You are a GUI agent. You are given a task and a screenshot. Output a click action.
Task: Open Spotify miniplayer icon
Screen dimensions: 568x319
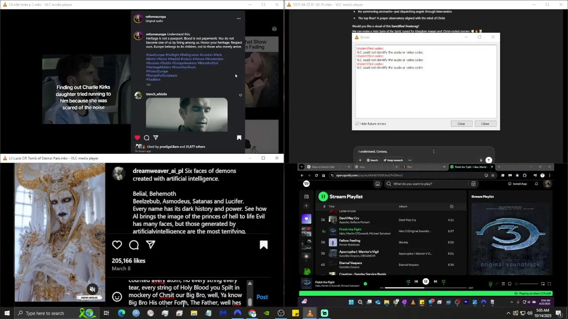543,284
